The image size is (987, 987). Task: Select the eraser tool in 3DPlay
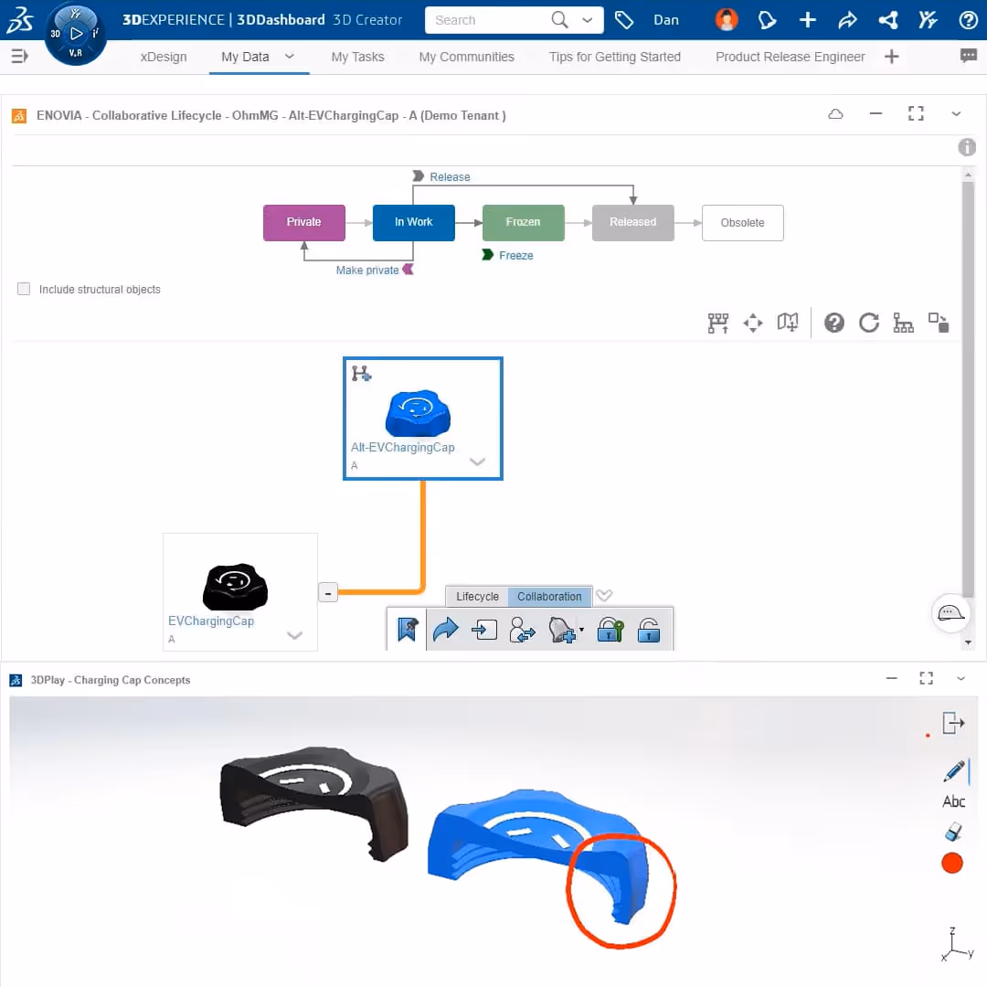(953, 833)
